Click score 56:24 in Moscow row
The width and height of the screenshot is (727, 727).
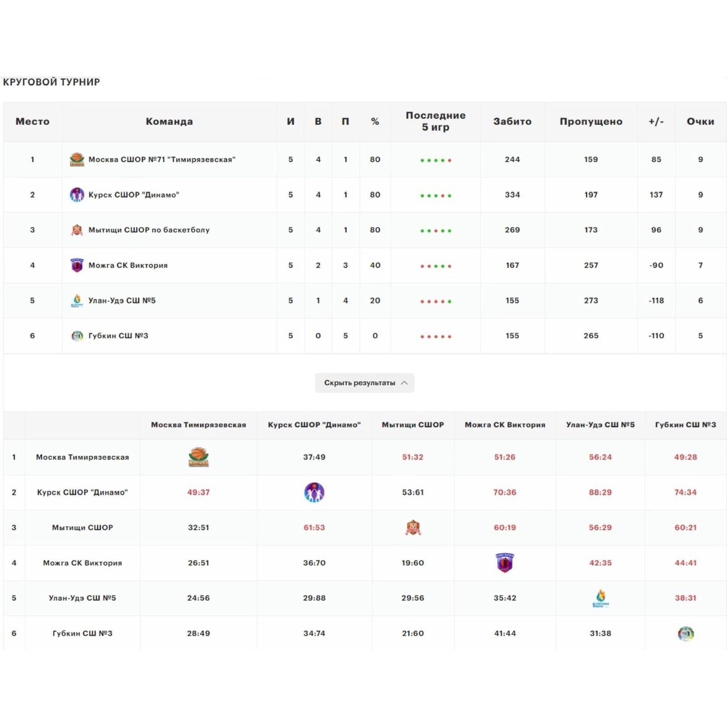click(600, 457)
